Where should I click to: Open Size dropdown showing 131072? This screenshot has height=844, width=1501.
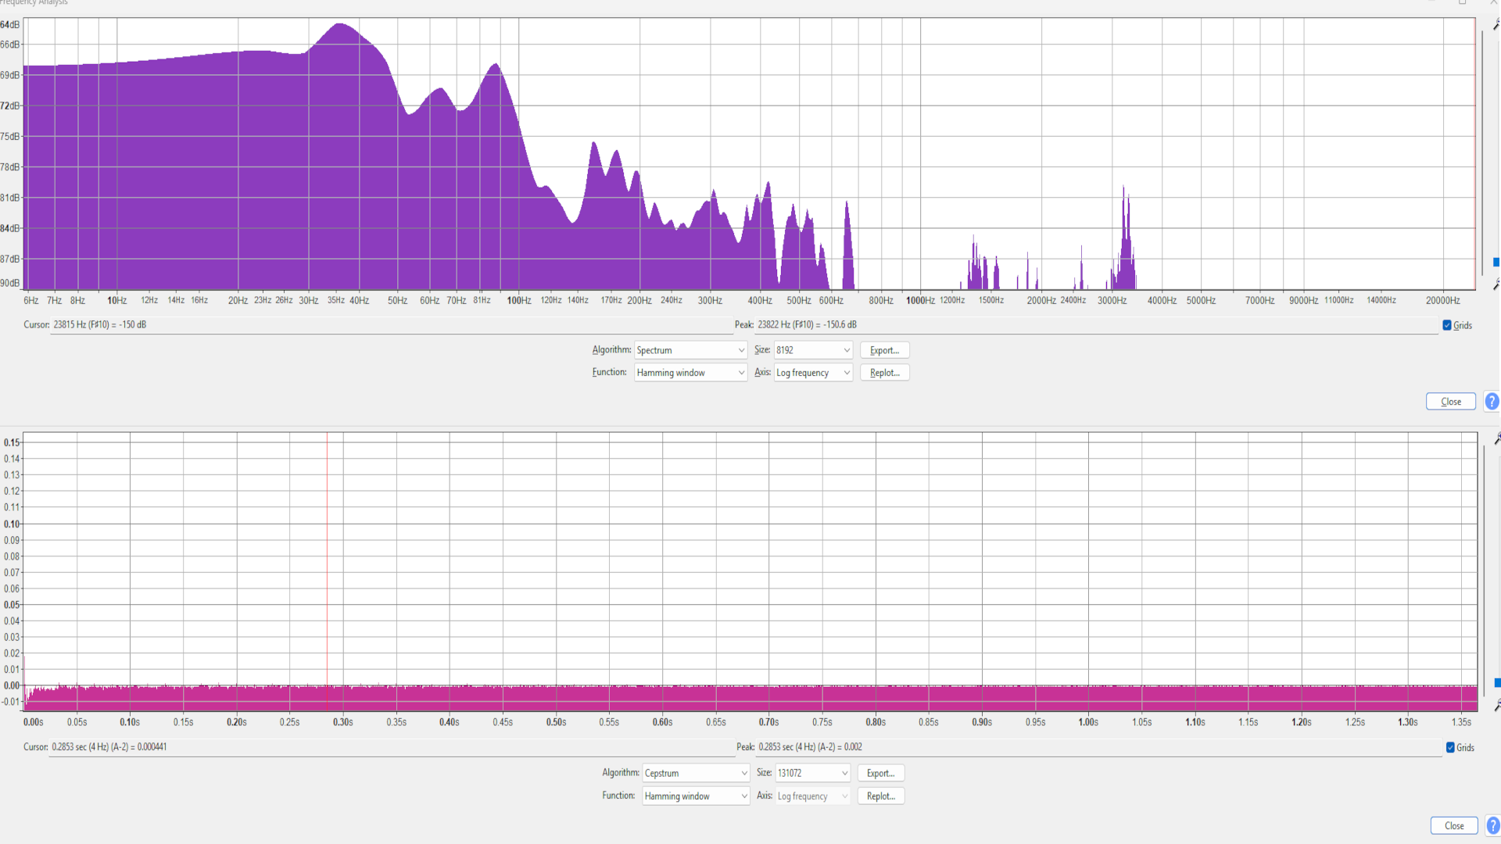click(x=812, y=773)
